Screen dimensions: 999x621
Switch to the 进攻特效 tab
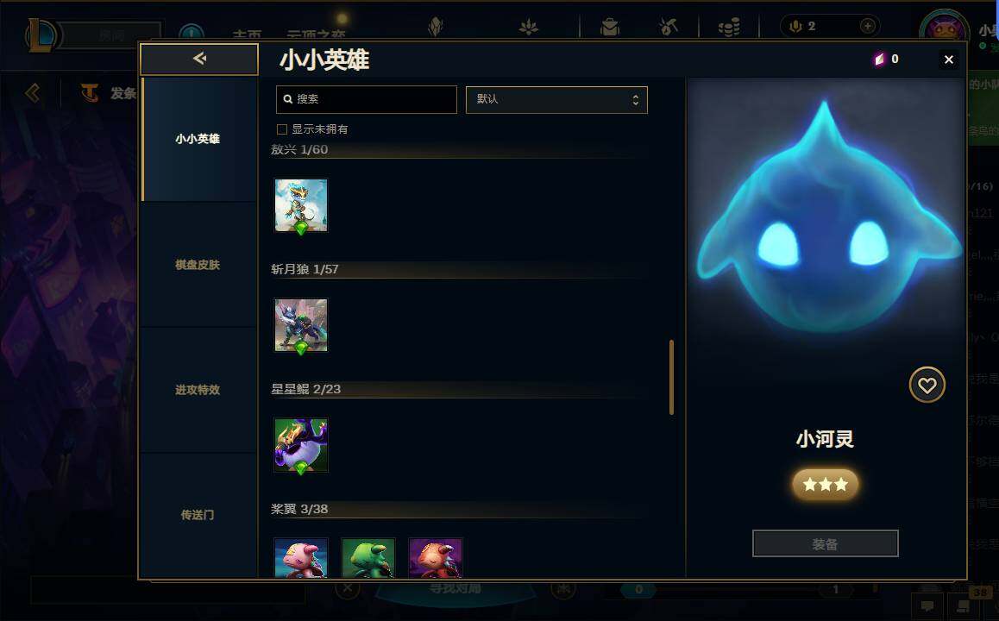click(x=198, y=390)
